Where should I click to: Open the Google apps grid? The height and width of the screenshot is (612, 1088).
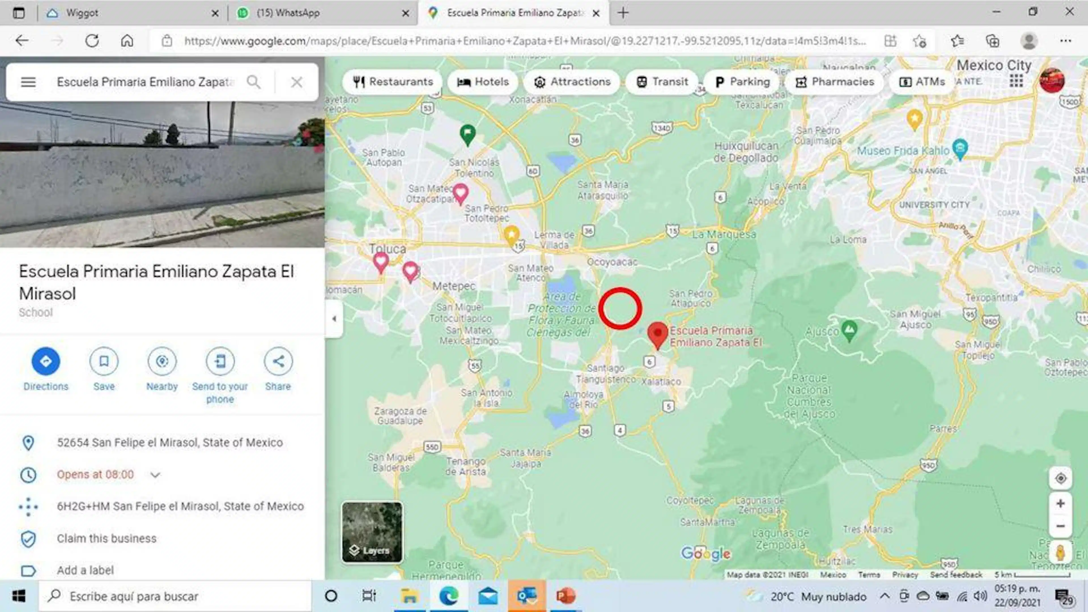(1016, 81)
